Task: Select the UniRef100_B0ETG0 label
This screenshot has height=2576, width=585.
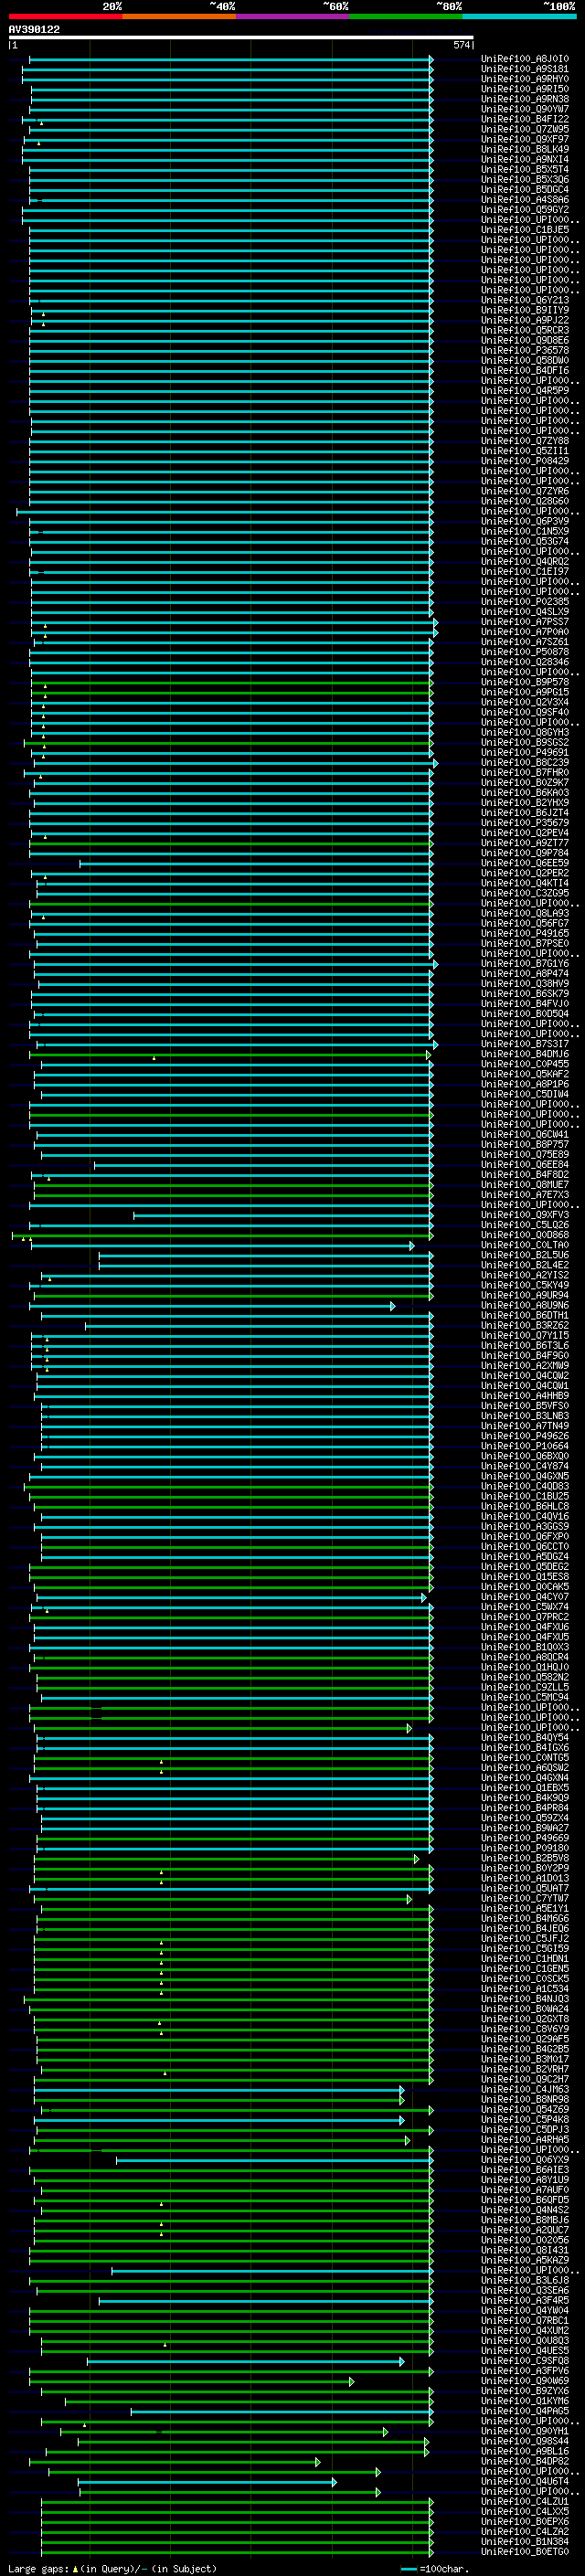Action: click(x=525, y=2552)
